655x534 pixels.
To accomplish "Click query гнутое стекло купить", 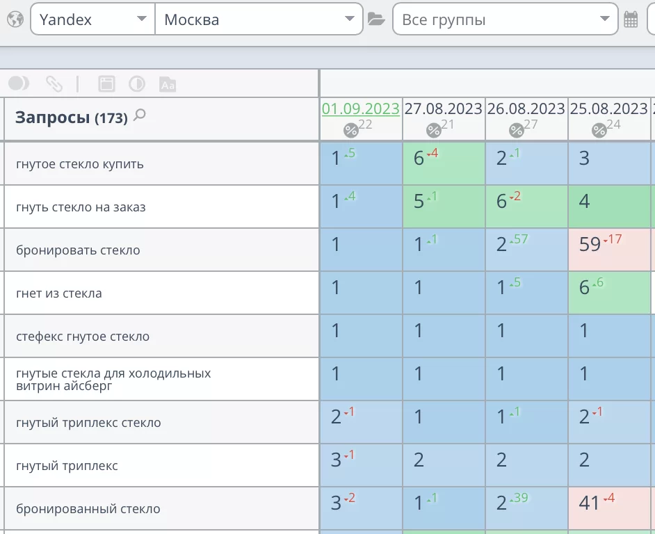I will point(80,164).
